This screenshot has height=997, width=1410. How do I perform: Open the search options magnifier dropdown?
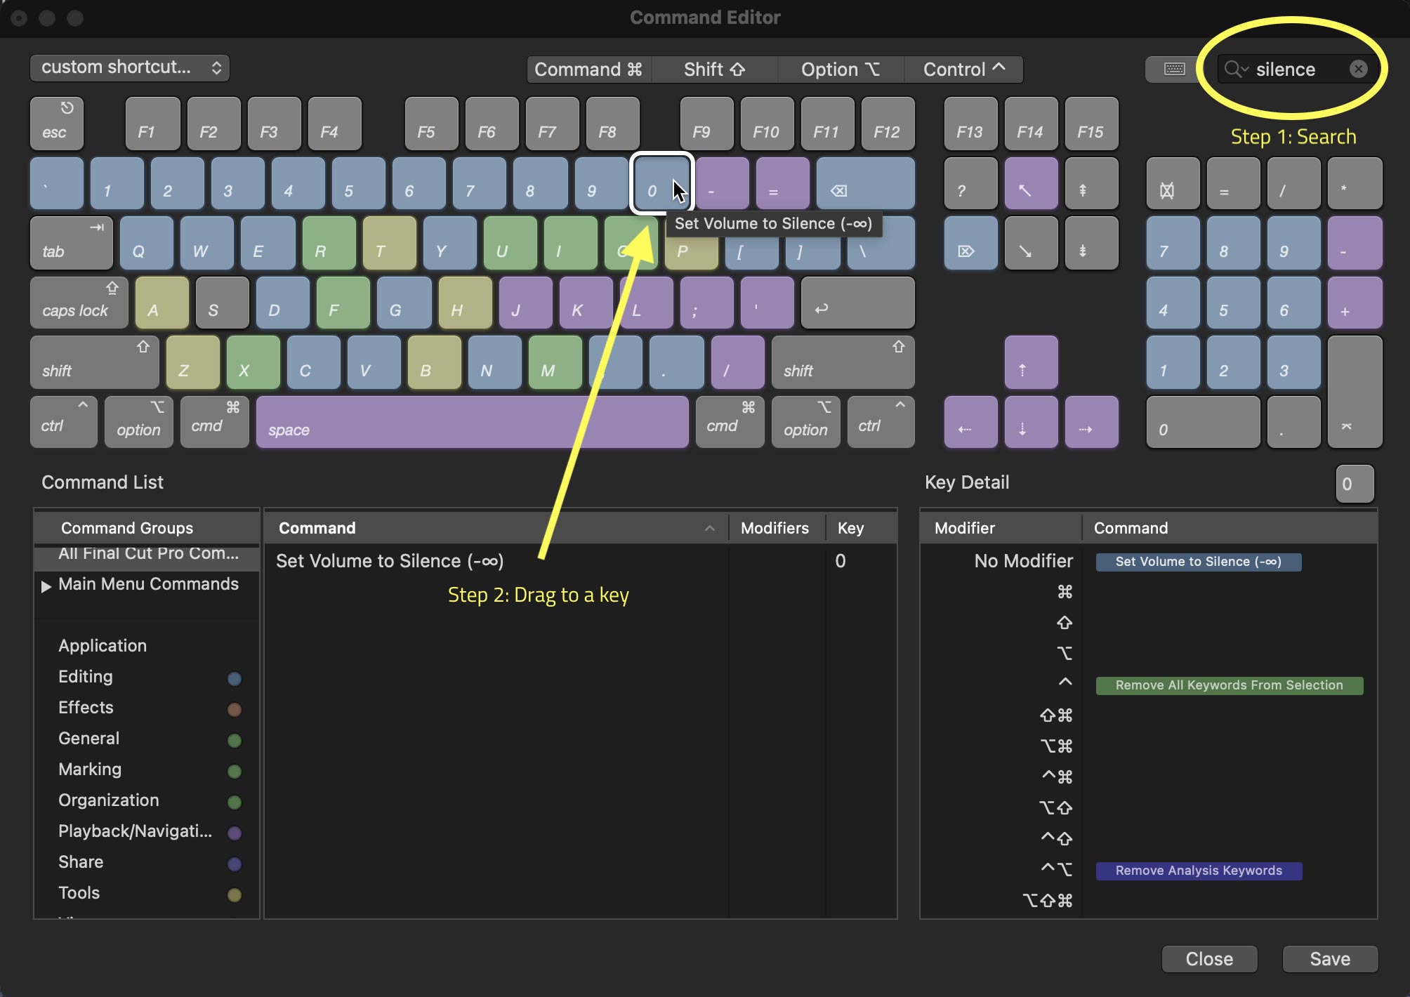coord(1236,69)
